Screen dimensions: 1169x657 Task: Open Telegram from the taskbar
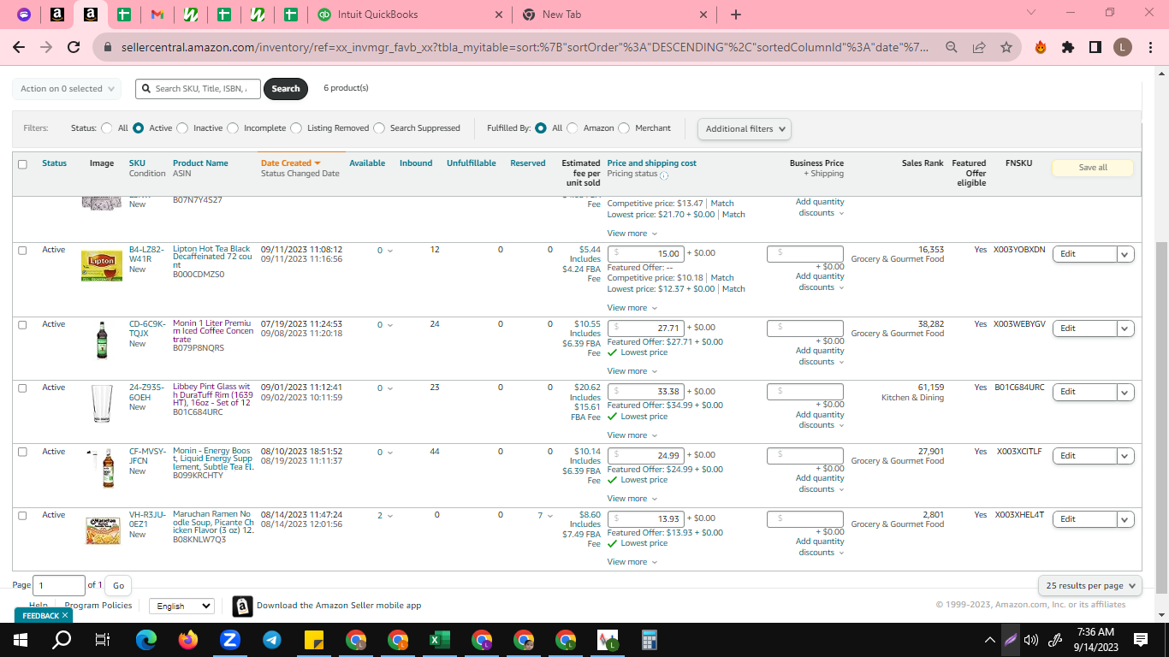(x=271, y=639)
